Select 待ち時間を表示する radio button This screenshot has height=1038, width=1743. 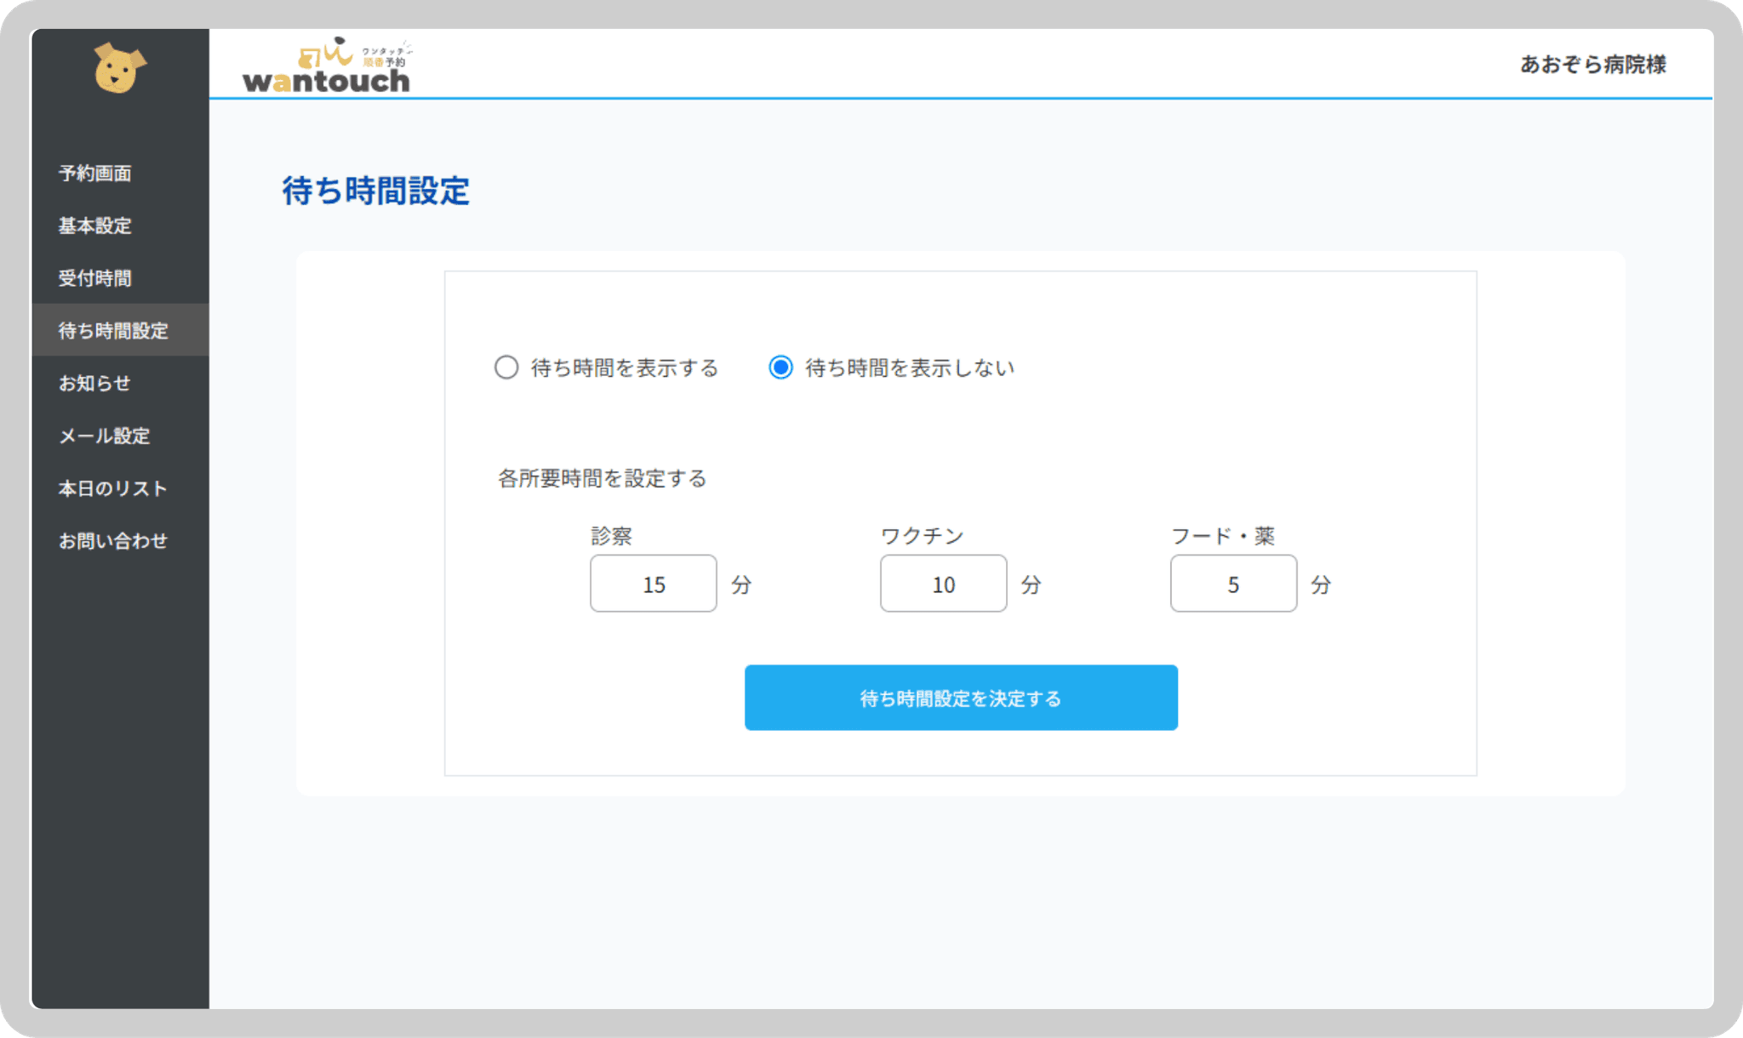(506, 368)
